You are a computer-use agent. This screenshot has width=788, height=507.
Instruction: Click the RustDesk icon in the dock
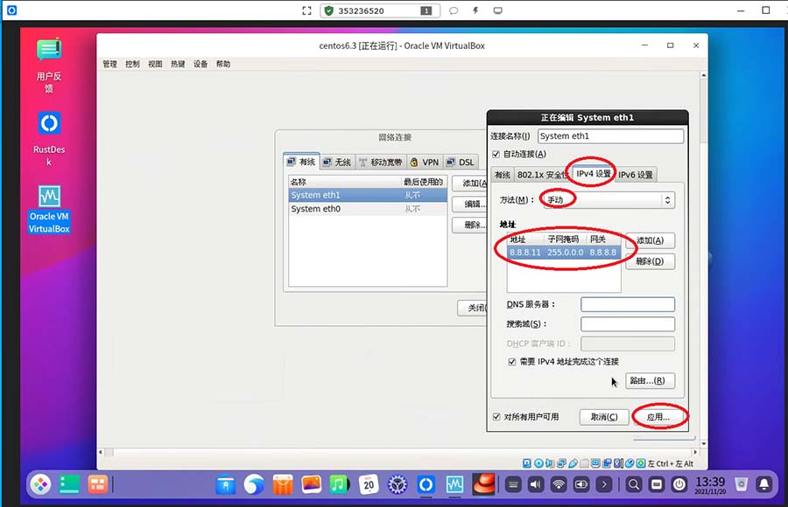click(x=426, y=484)
